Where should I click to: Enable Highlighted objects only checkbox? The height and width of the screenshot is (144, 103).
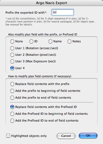pyautogui.click(x=8, y=136)
